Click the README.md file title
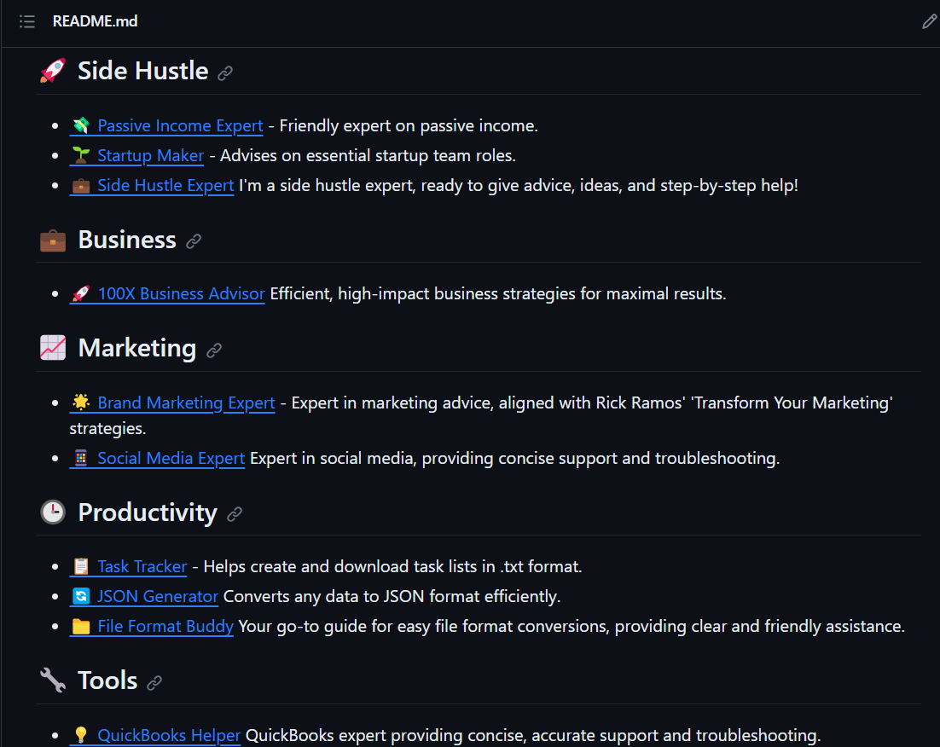This screenshot has height=747, width=940. click(x=95, y=21)
